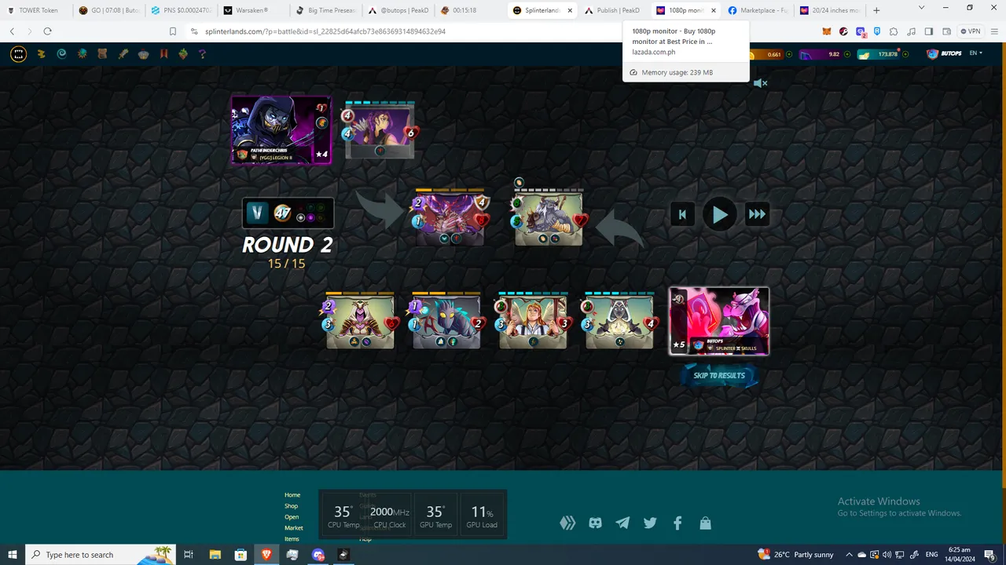Bookmark this page

pyautogui.click(x=173, y=31)
